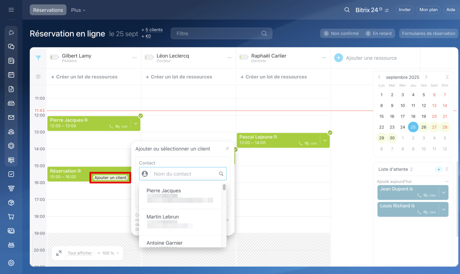Viewport: 460px width, 274px height.
Task: Toggle the En retard filter
Action: (379, 33)
